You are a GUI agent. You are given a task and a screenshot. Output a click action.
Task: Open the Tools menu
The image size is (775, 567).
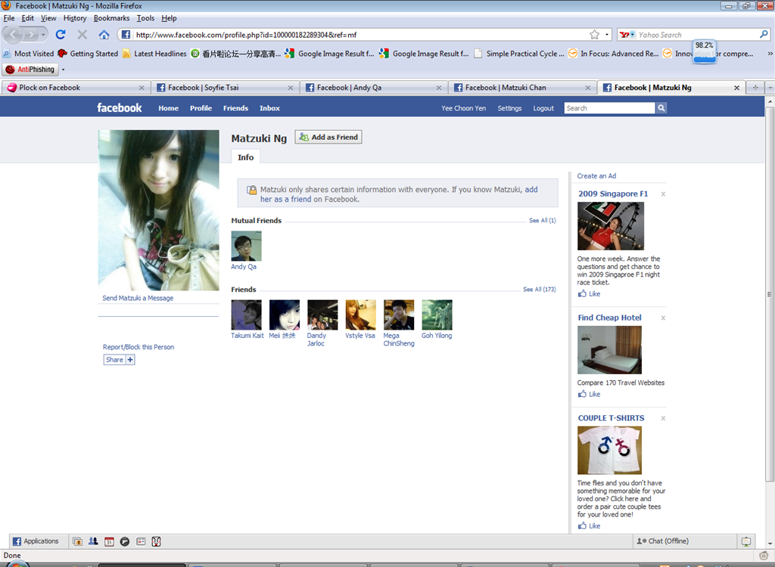145,18
